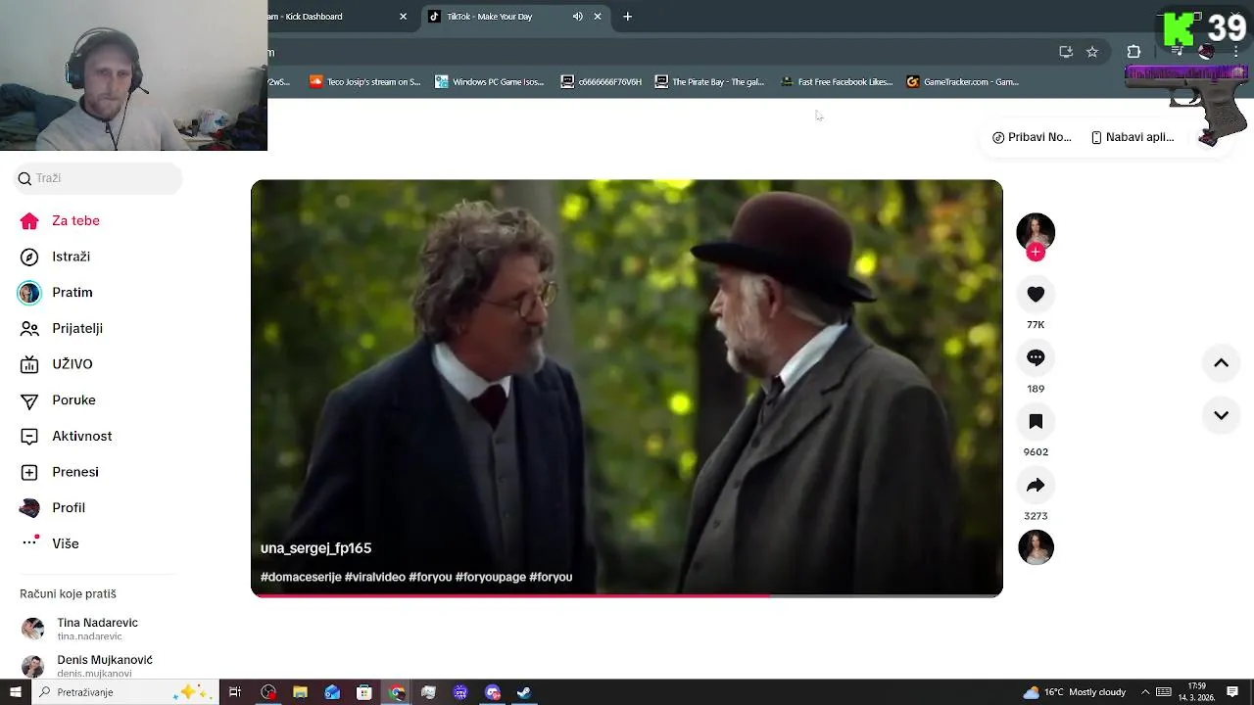Screen dimensions: 1254x705
Task: Go to next video with down chevron
Action: coord(1221,415)
